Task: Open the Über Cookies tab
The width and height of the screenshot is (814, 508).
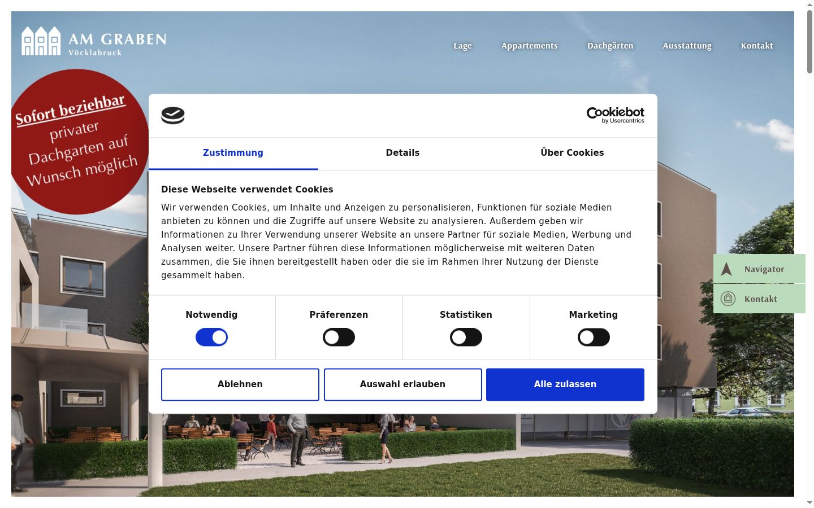Action: pyautogui.click(x=572, y=153)
